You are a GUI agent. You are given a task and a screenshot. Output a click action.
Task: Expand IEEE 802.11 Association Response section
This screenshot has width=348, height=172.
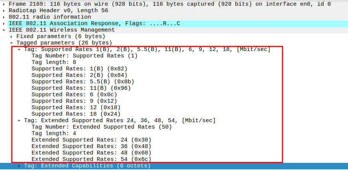[x=4, y=24]
